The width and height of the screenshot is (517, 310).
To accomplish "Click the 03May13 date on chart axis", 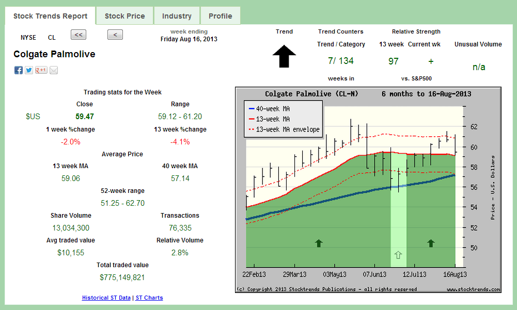I will (x=335, y=274).
